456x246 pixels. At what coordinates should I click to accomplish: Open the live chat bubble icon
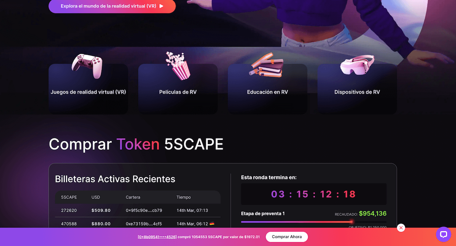coord(443,234)
